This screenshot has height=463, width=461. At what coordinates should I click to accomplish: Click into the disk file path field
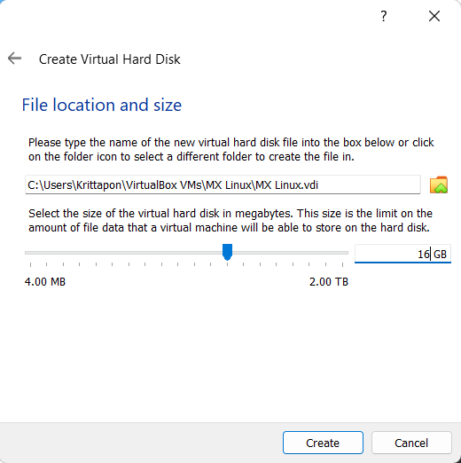click(x=223, y=184)
